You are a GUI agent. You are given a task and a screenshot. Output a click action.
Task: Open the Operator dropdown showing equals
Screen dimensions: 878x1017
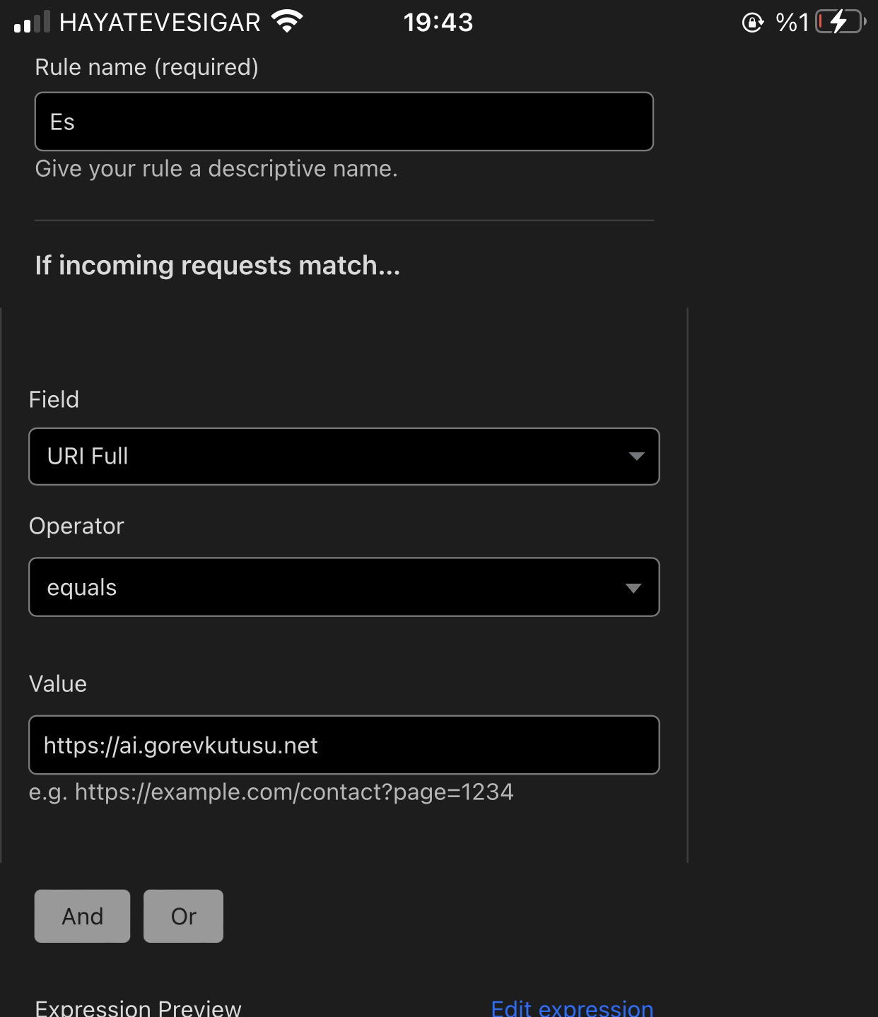(344, 587)
